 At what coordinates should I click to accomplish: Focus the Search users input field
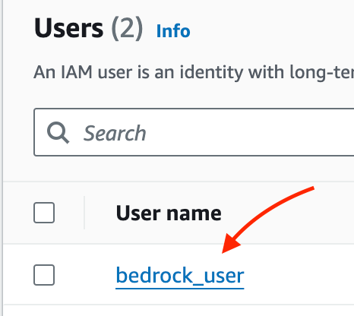coord(194,132)
